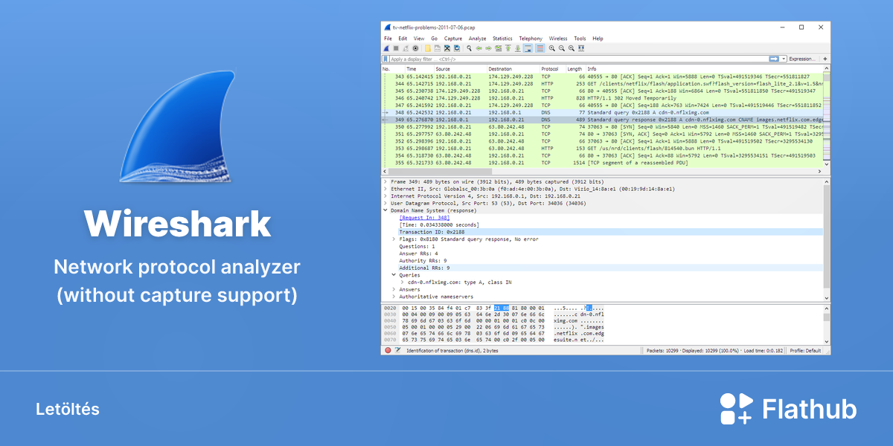The height and width of the screenshot is (446, 893).
Task: Expand Internet Protocol Version 4 row
Action: click(385, 196)
